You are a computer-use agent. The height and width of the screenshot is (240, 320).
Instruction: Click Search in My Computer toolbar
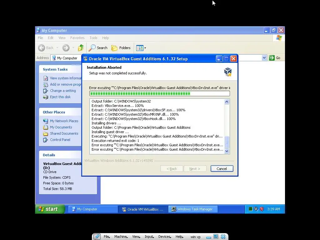(x=98, y=48)
